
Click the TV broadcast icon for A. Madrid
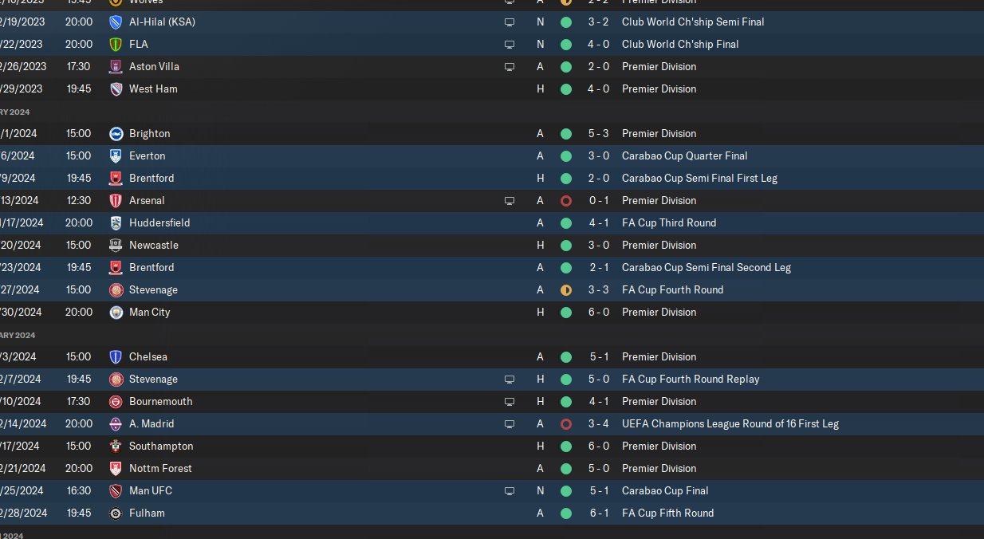click(x=510, y=423)
